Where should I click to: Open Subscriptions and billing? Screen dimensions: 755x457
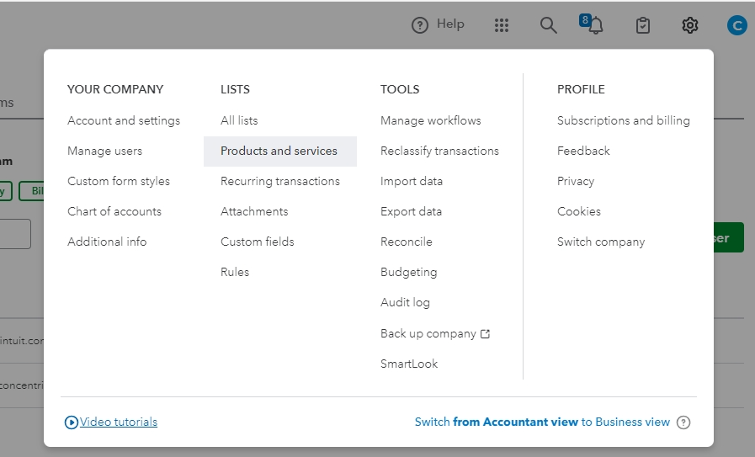coord(624,120)
